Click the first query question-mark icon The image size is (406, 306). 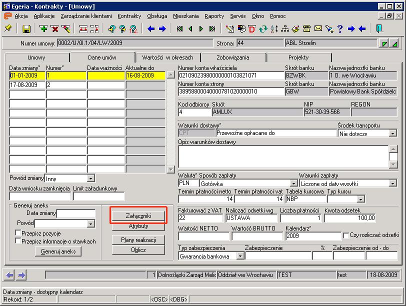(x=111, y=28)
